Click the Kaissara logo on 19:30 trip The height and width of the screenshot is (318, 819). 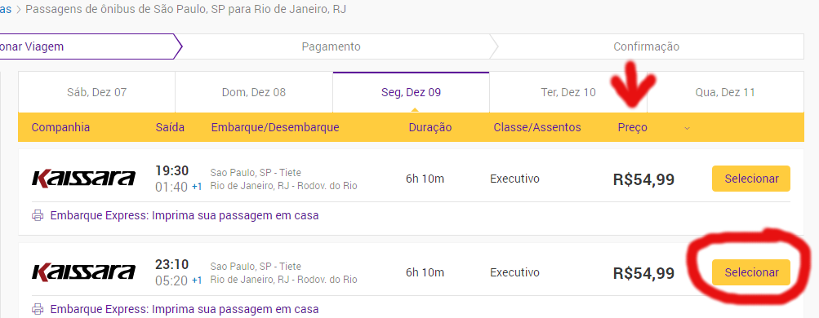pos(83,179)
